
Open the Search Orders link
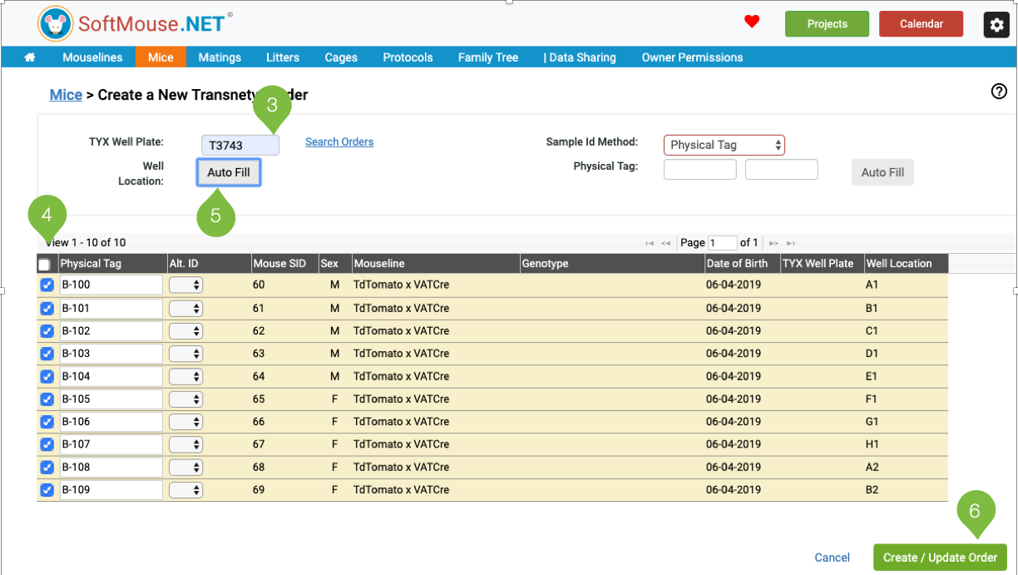339,142
